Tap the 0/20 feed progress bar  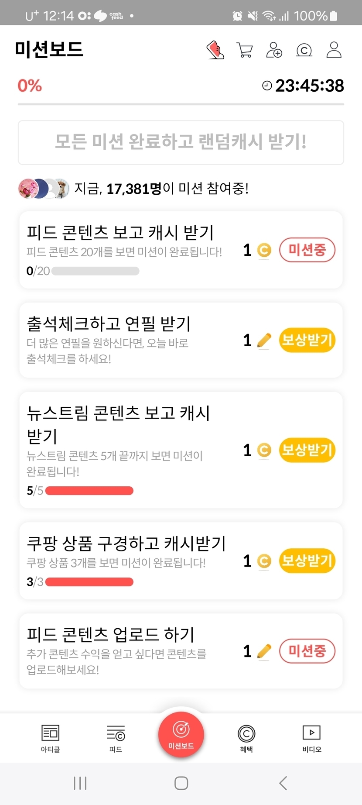95,271
